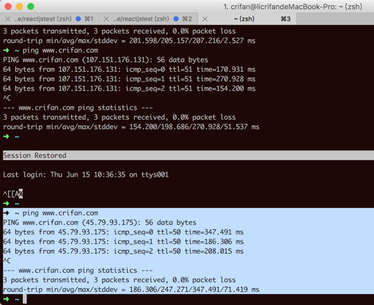This screenshot has width=374, height=305.
Task: Click the blue activity dot beside ⌘1
Action: tap(78, 19)
